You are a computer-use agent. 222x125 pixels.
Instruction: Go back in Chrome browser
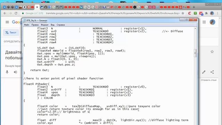click(x=5, y=13)
